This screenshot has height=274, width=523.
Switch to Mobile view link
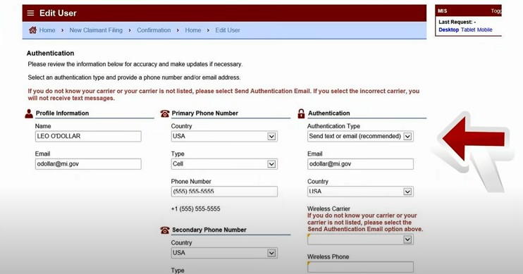(x=485, y=30)
